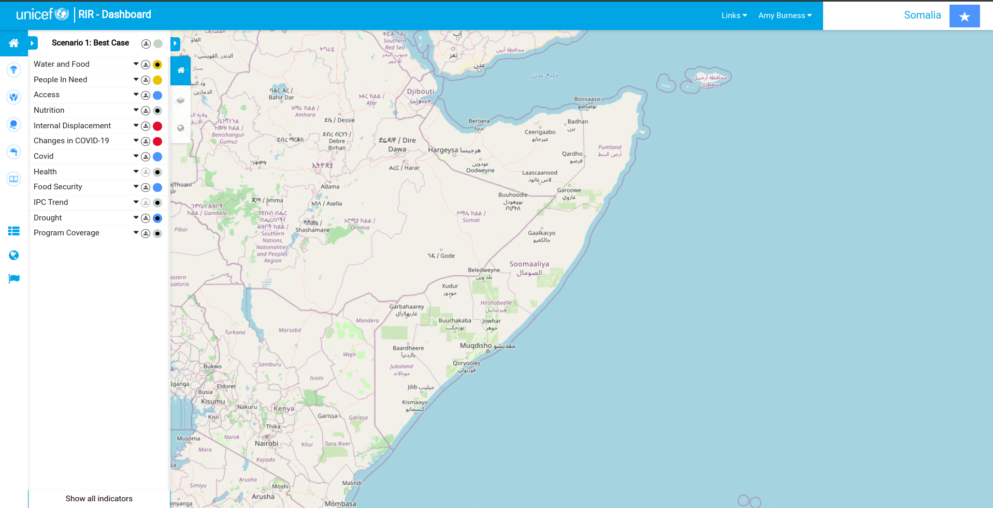Download Drought indicator data
This screenshot has height=508, width=993.
tap(146, 218)
